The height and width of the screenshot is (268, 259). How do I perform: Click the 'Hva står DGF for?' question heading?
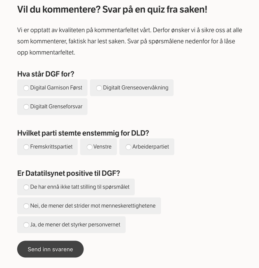pyautogui.click(x=46, y=74)
